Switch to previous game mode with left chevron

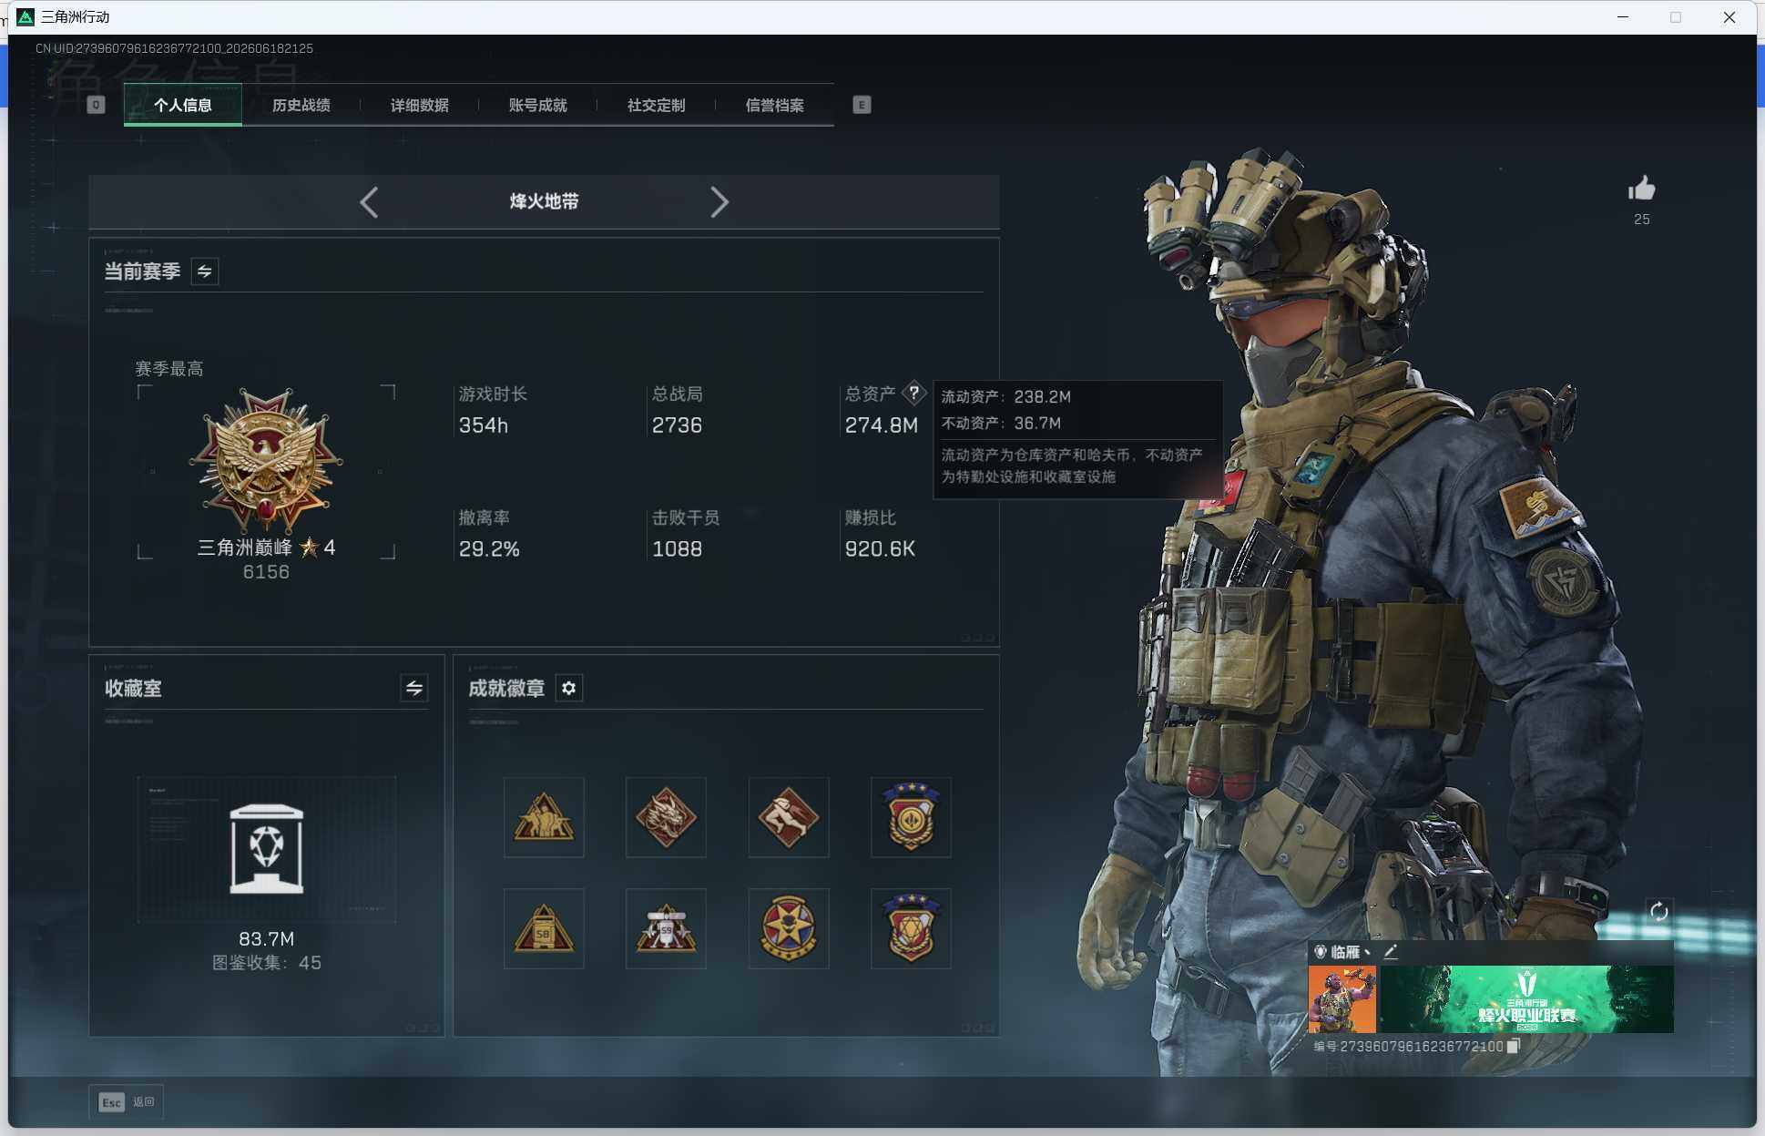coord(369,202)
